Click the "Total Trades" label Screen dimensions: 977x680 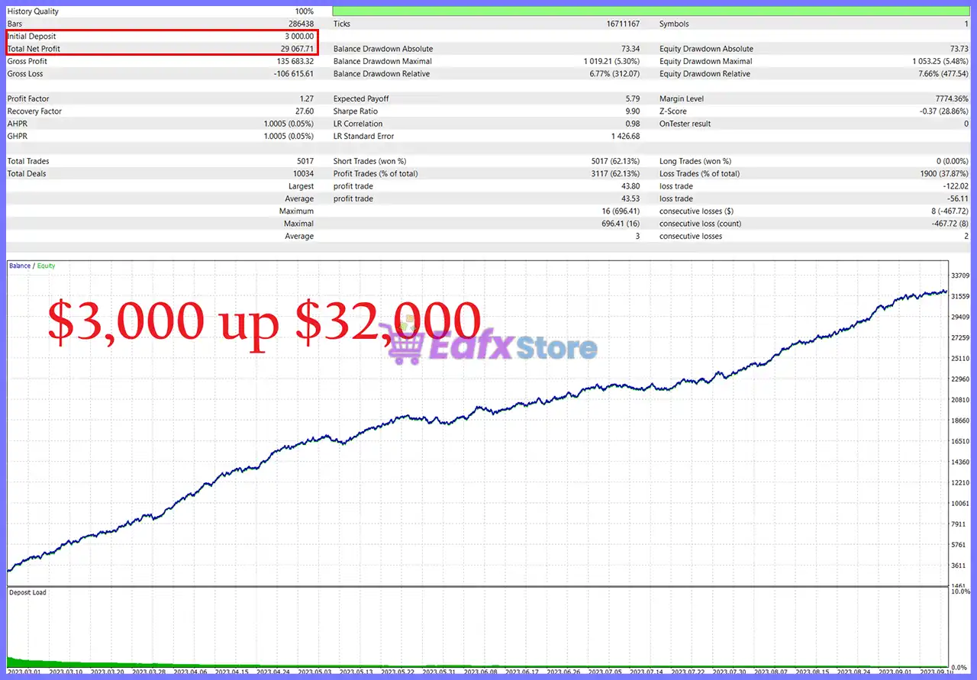tap(28, 161)
